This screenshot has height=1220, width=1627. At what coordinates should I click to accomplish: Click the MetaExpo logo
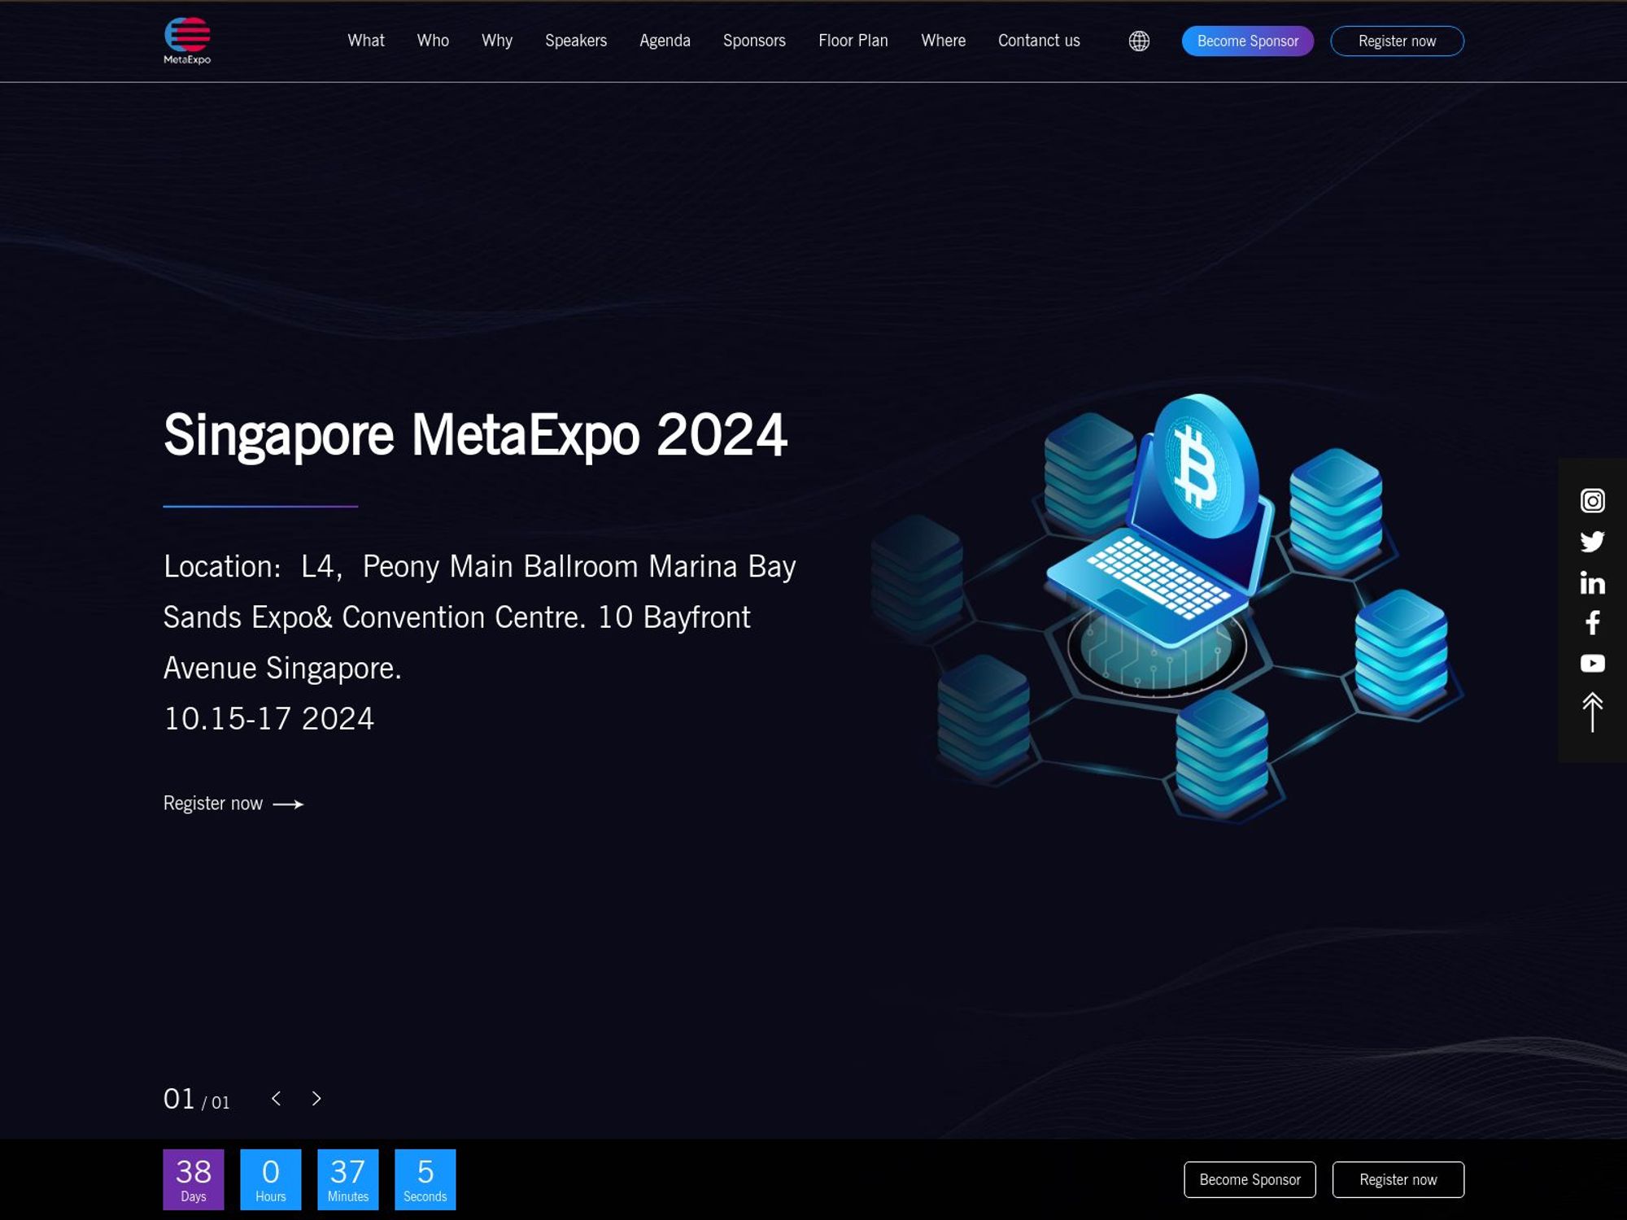pyautogui.click(x=187, y=41)
